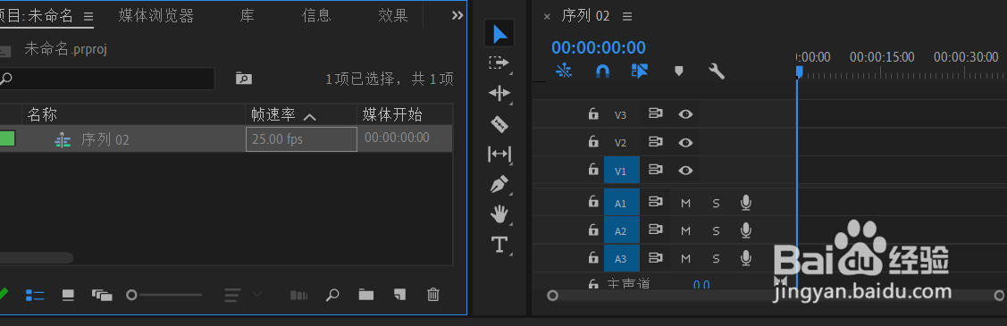
Task: Hide the V3 track output eye
Action: coord(686,114)
